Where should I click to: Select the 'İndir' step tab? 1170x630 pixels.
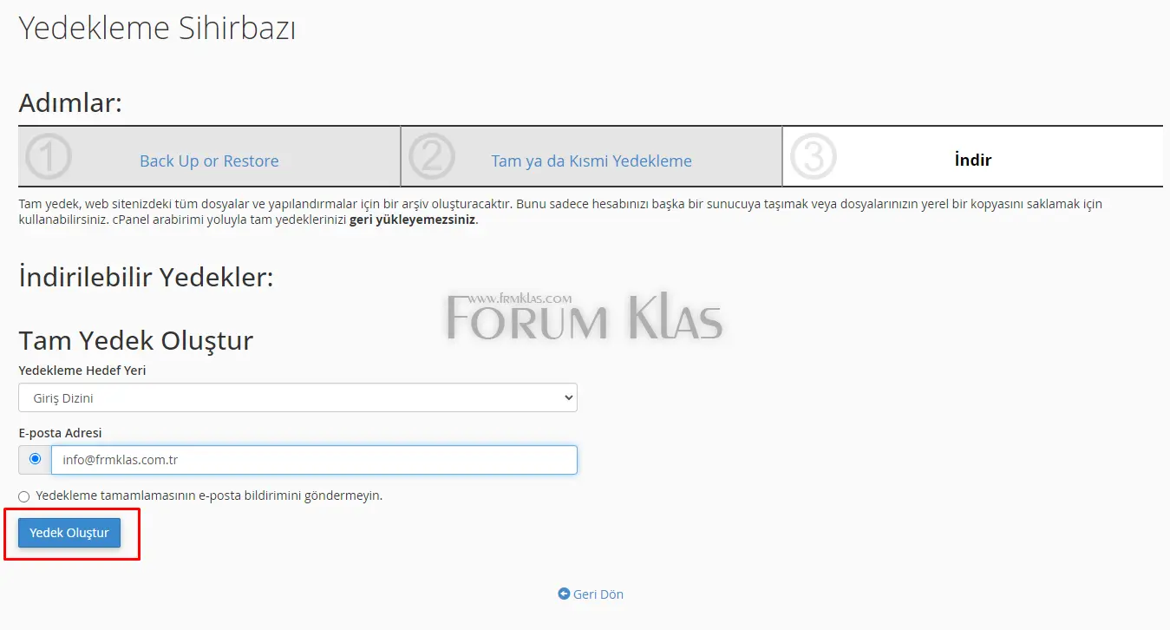pyautogui.click(x=972, y=160)
